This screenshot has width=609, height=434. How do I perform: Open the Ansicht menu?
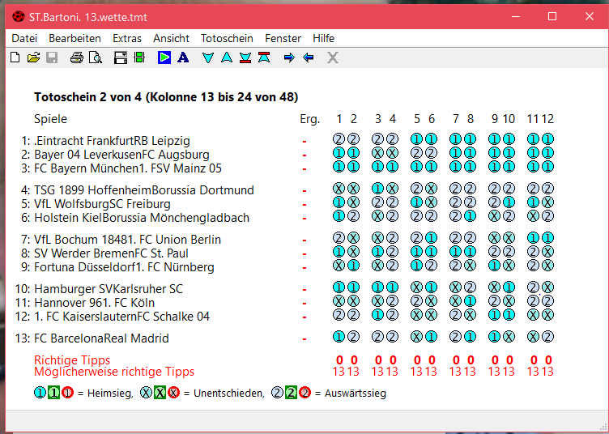tap(172, 38)
